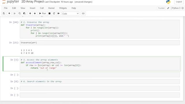Image resolution: width=185 pixels, height=104 pixels.
Task: Move selected cell up arrow
Action: pos(30,14)
